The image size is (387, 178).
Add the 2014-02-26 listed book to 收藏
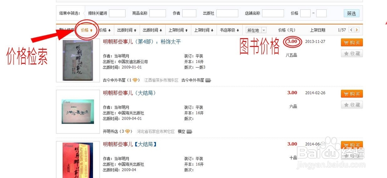(352, 105)
